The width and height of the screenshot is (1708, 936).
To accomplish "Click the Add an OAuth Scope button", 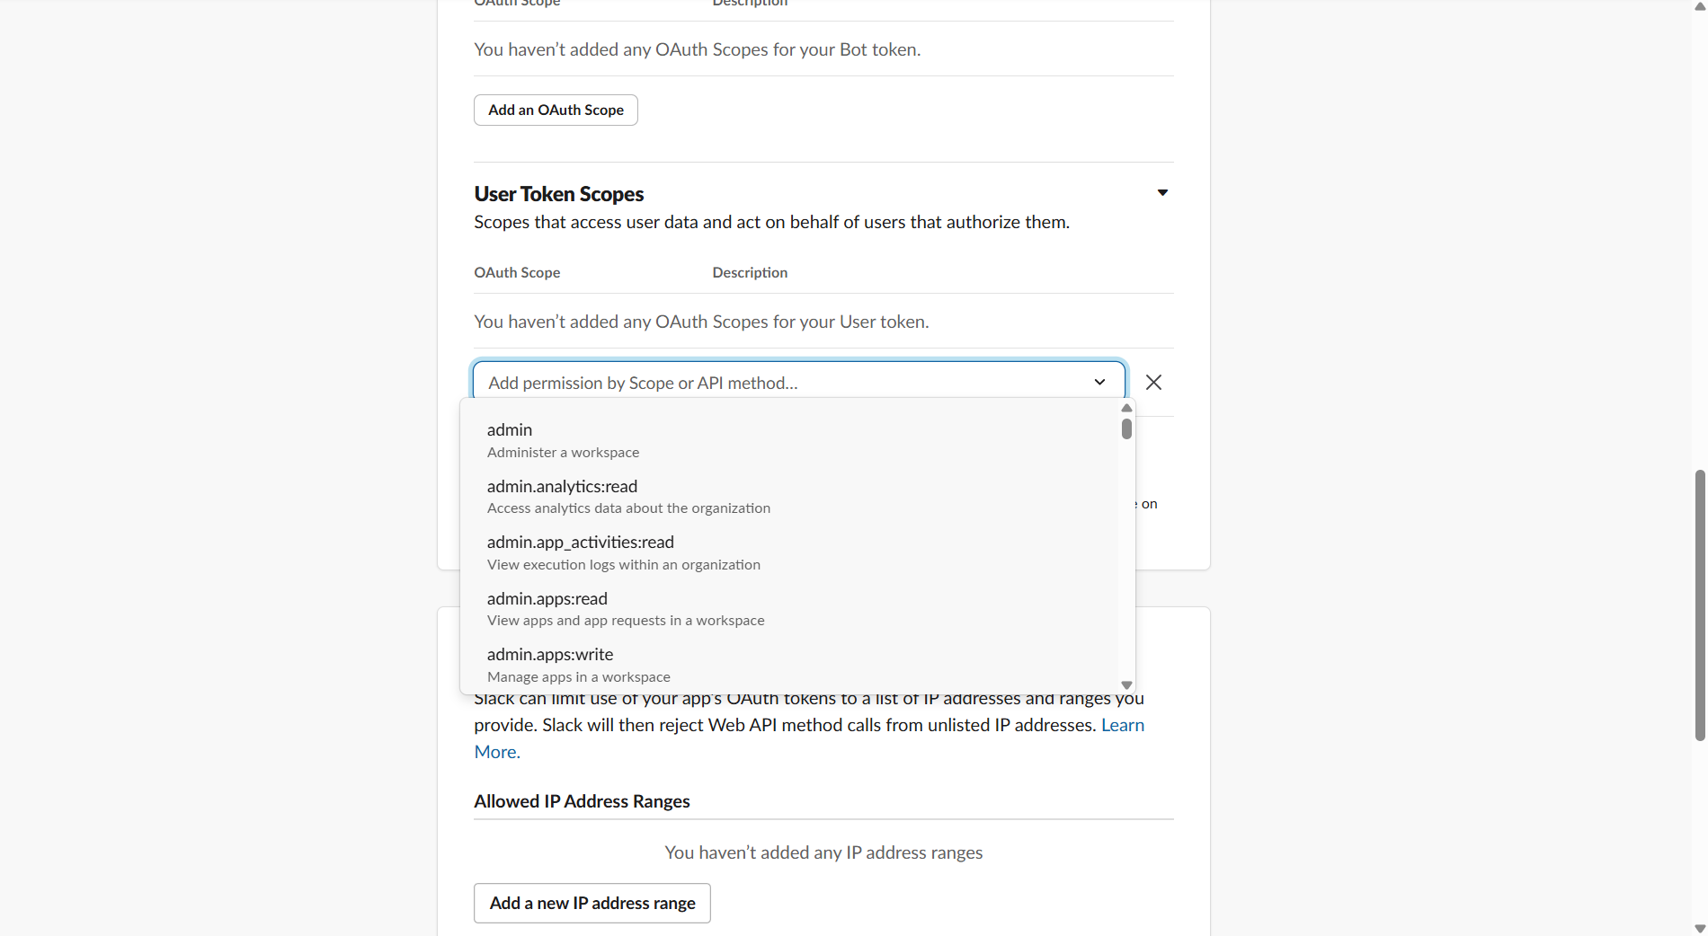I will (555, 110).
